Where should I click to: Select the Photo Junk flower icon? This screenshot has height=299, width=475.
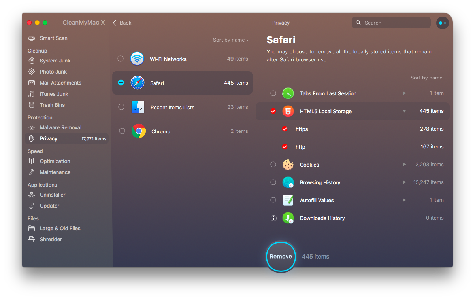32,72
